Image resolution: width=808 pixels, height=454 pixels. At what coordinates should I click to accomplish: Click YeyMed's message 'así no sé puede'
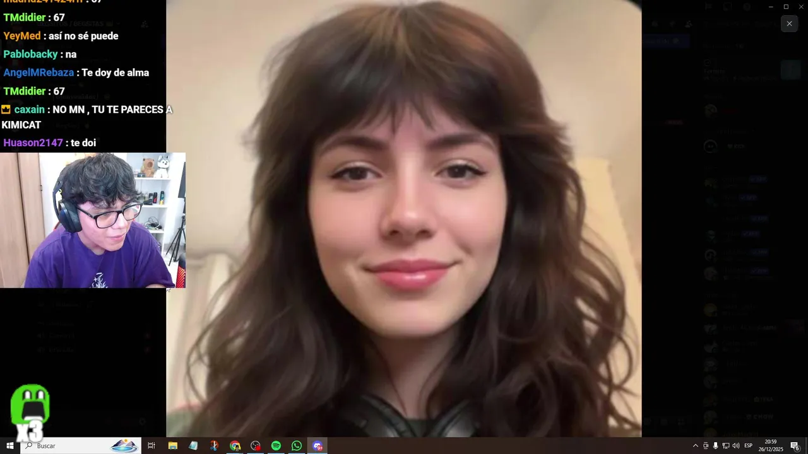click(61, 36)
